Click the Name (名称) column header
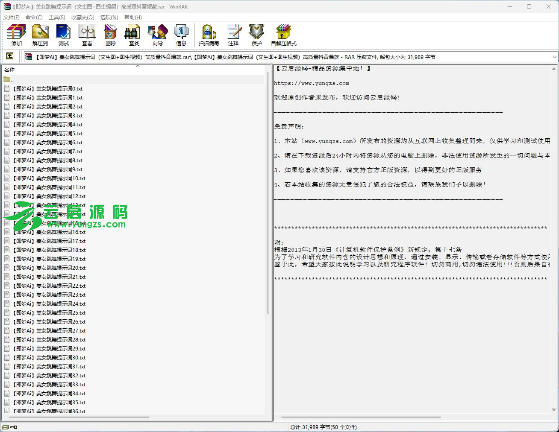 [9, 70]
